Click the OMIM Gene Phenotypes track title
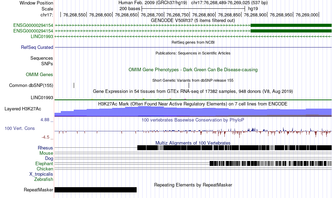The width and height of the screenshot is (332, 198). click(x=193, y=69)
